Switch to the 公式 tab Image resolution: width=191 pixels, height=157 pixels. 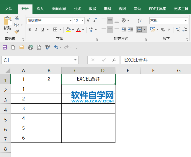click(77, 9)
